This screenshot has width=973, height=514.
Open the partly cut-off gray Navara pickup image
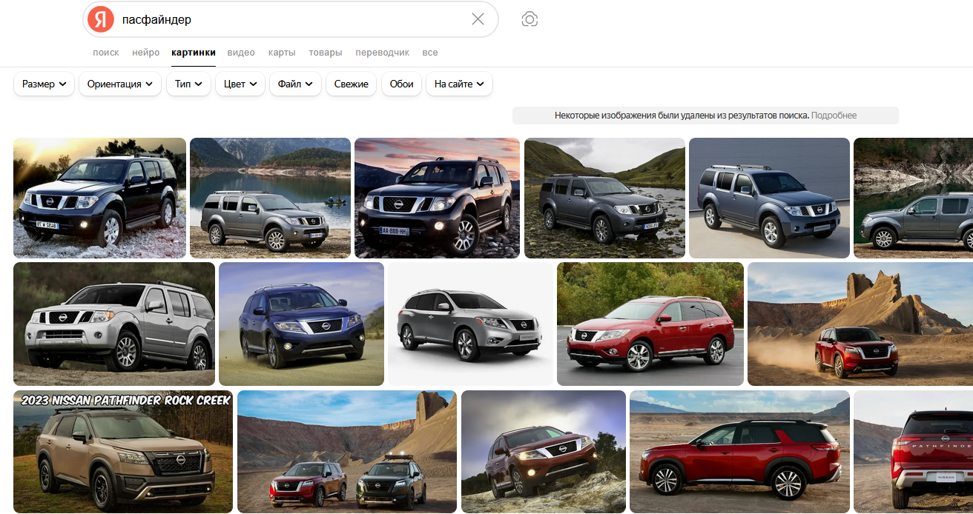point(913,198)
